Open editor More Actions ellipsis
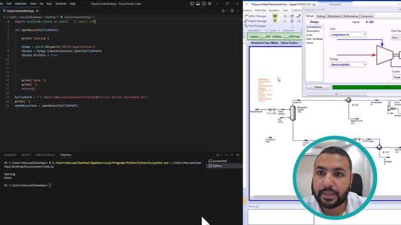Image resolution: width=401 pixels, height=225 pixels. point(238,11)
